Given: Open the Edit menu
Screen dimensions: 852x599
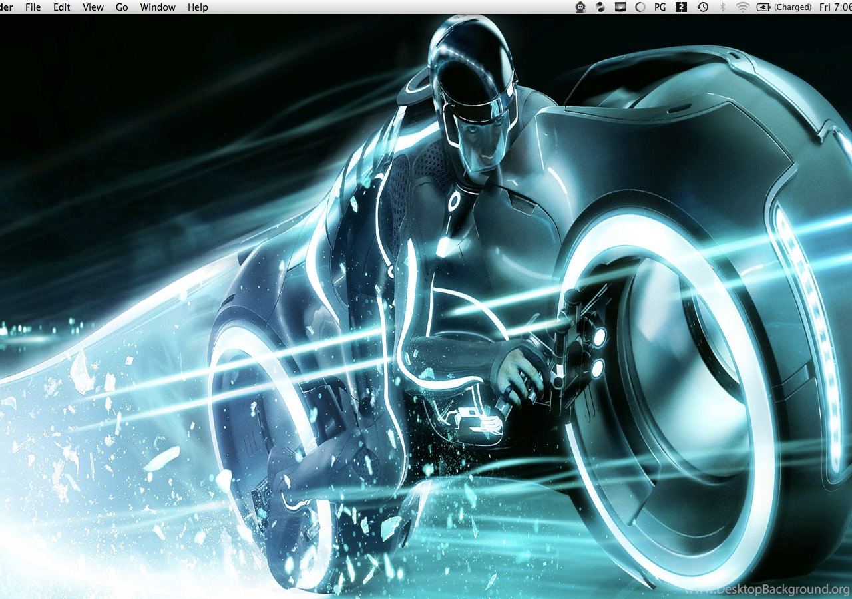Looking at the screenshot, I should click(62, 7).
